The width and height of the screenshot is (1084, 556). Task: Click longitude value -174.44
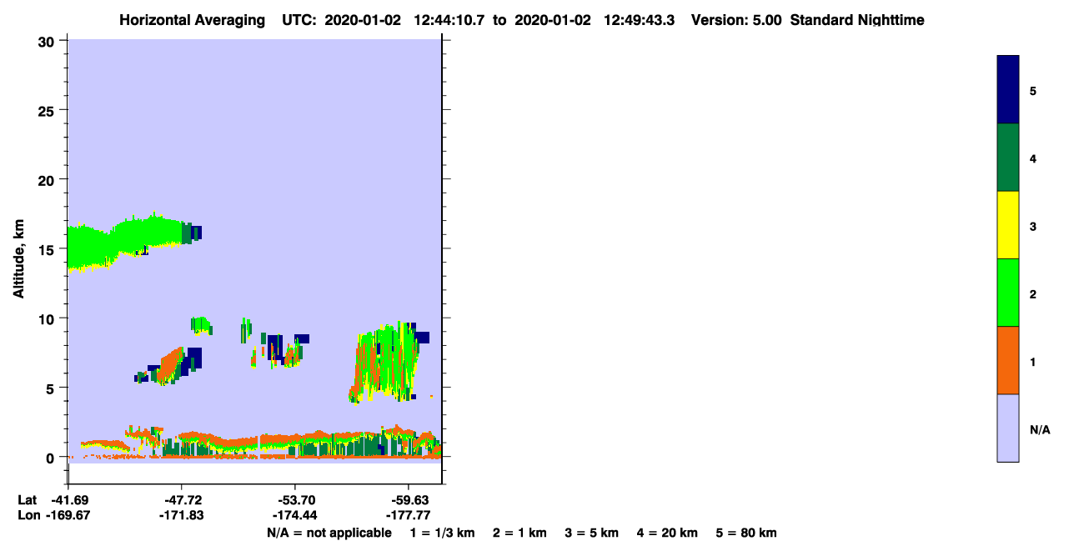[295, 515]
